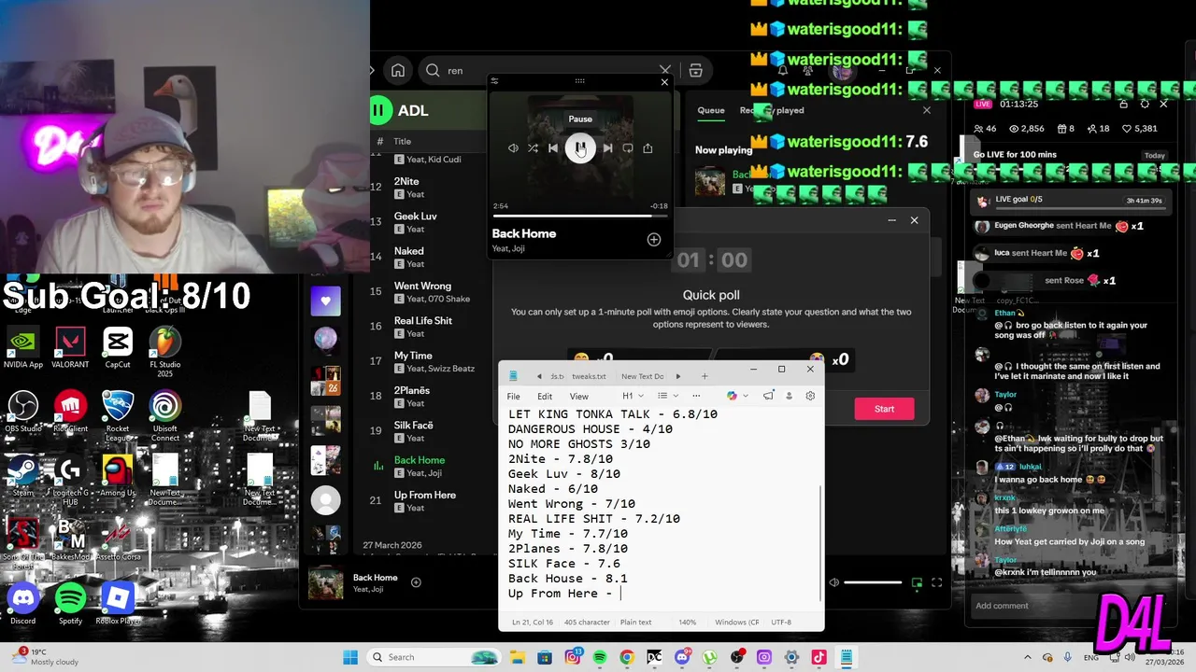Click share icon in mini player

(648, 148)
